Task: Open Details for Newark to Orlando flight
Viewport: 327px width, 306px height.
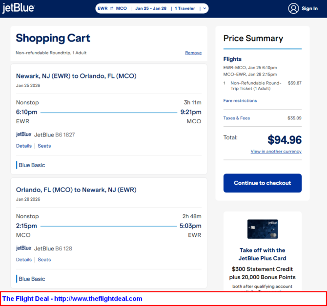Action: tap(23, 146)
